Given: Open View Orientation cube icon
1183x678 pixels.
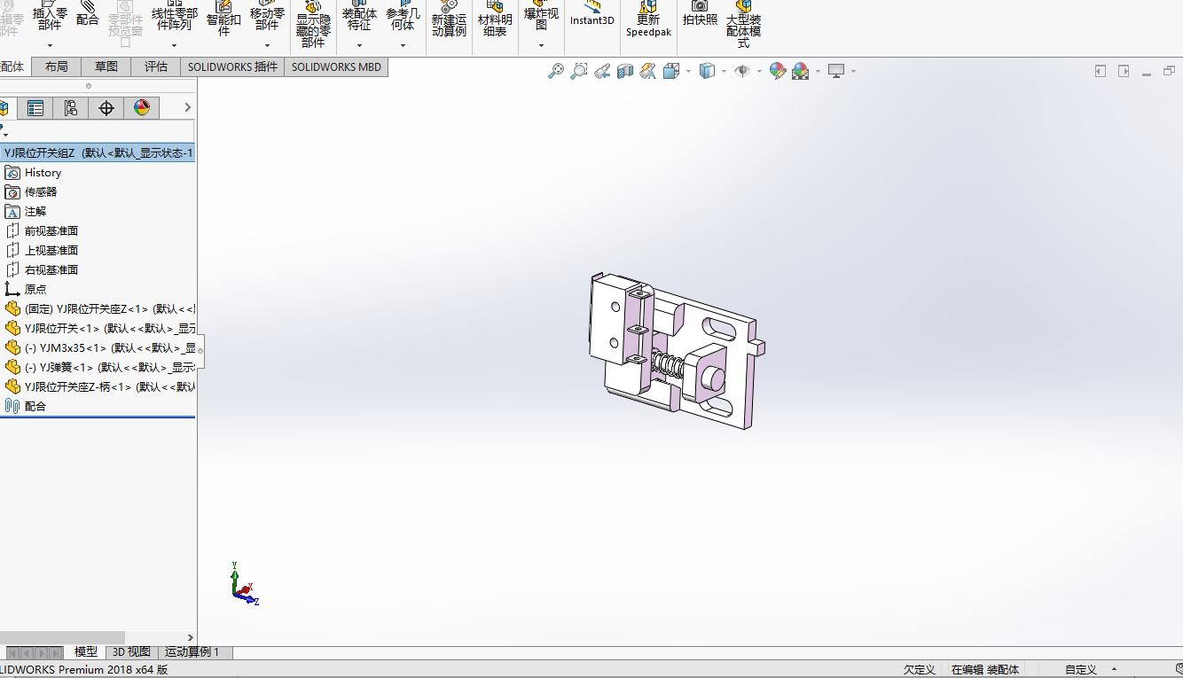Looking at the screenshot, I should pyautogui.click(x=671, y=71).
